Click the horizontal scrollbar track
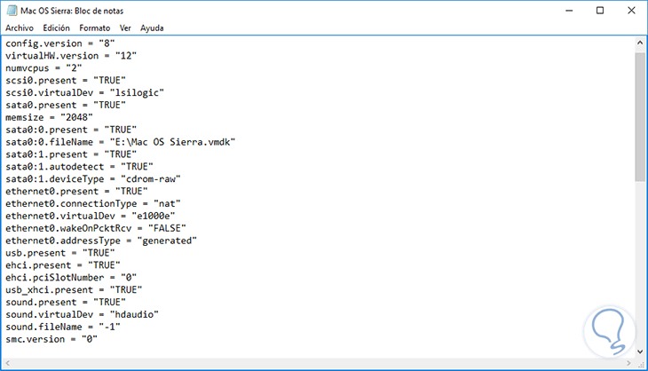Screen dimensions: 648x371 point(320,361)
